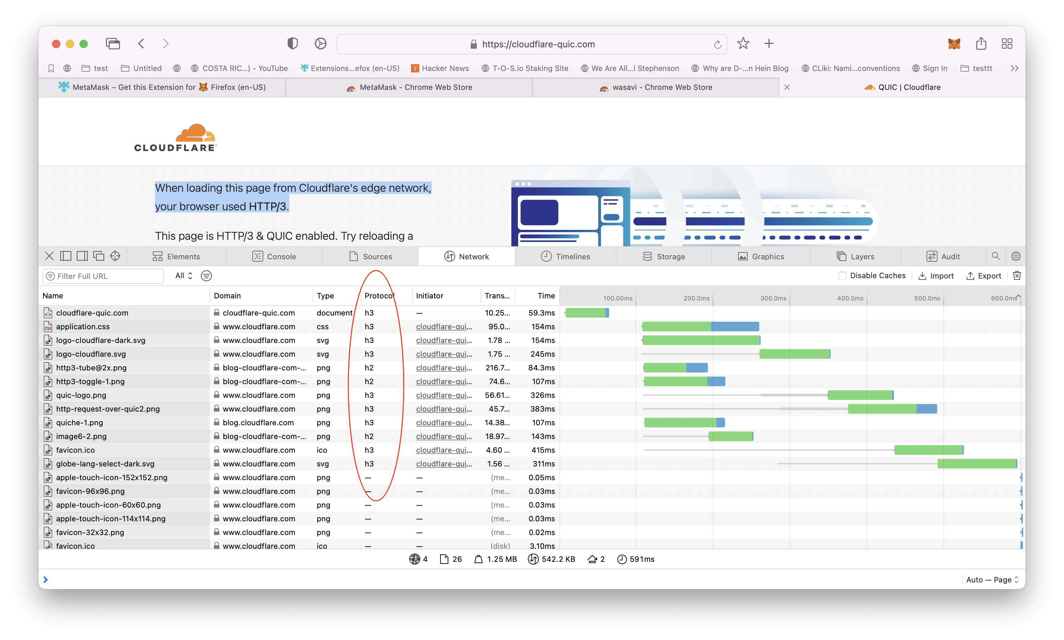Toggle the network filter options icon

click(206, 275)
